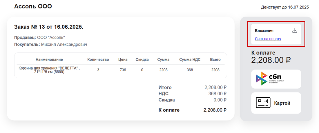319x133 pixels.
Task: Select the "Картой" payment option label
Action: pos(282,103)
